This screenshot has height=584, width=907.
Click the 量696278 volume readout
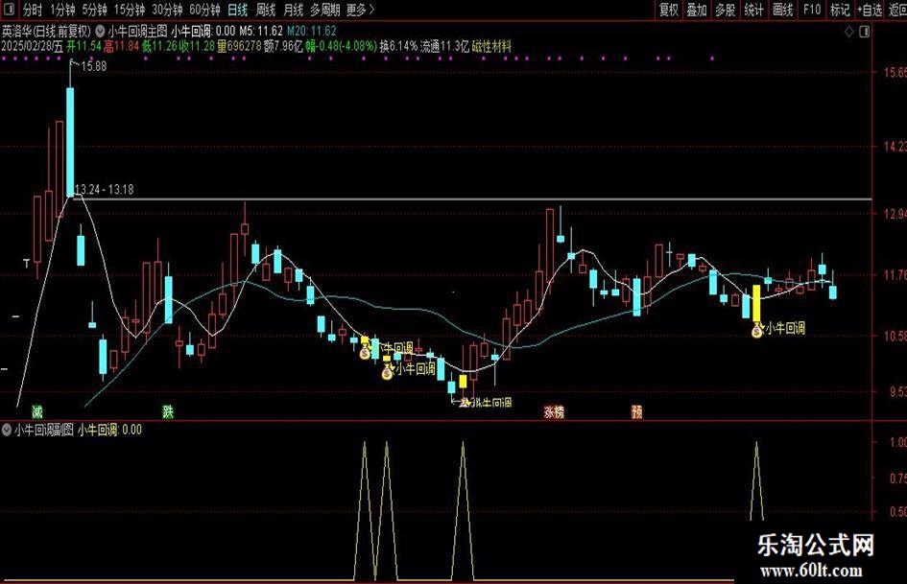click(x=240, y=46)
